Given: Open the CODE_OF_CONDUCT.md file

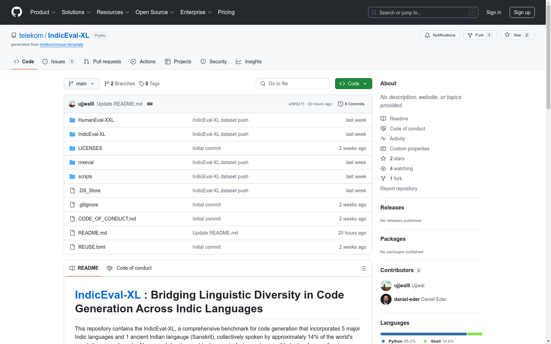Looking at the screenshot, I should (107, 219).
